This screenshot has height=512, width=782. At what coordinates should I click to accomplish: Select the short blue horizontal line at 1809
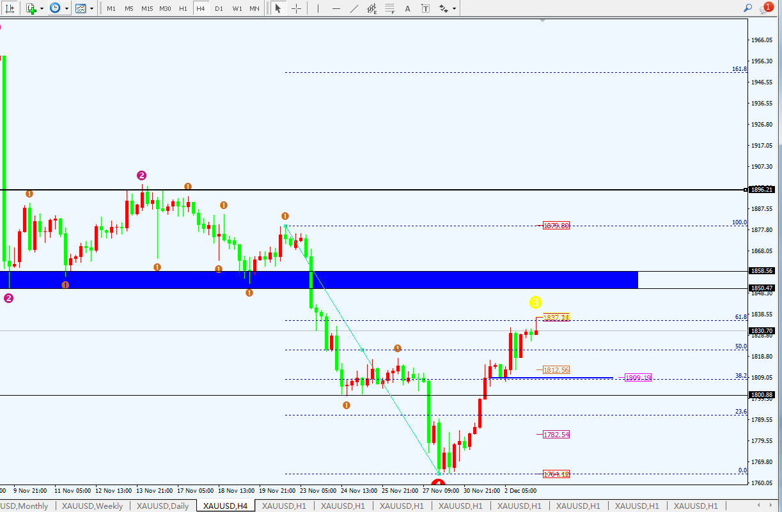[552, 378]
